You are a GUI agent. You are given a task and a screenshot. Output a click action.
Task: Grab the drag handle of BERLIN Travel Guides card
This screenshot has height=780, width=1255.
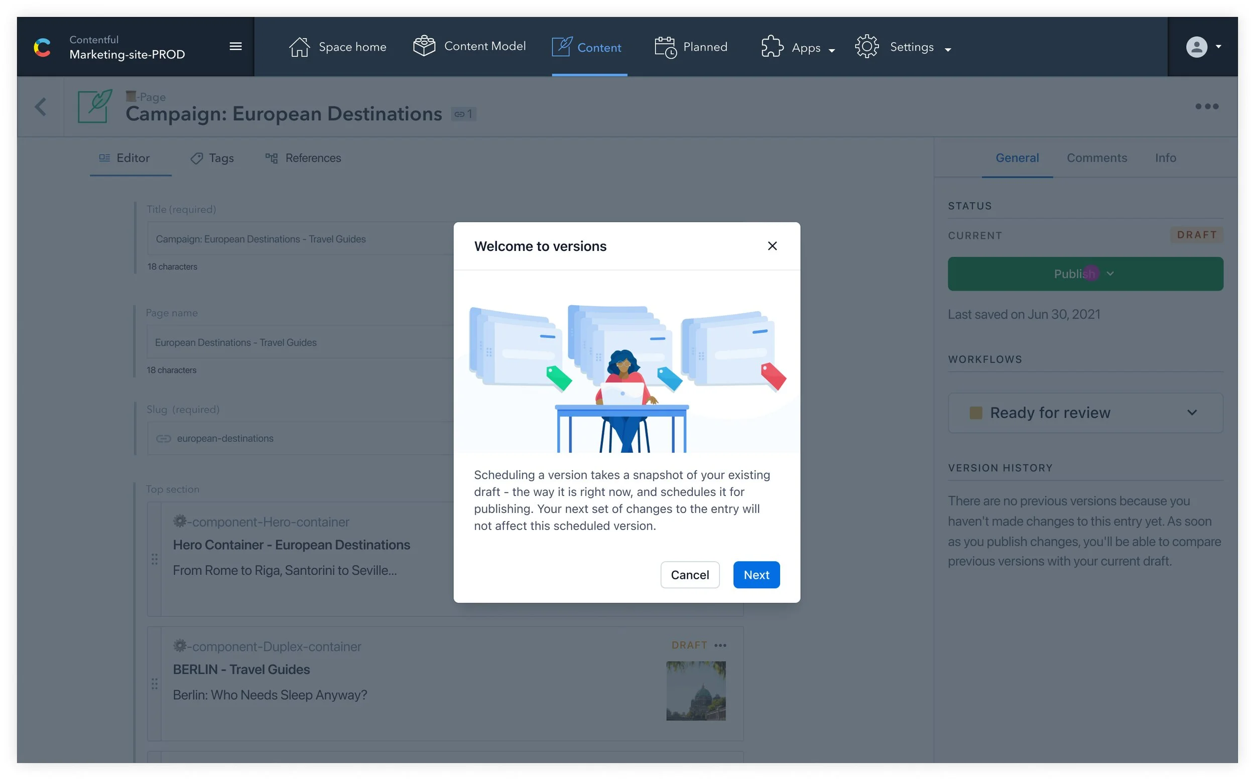pyautogui.click(x=155, y=684)
